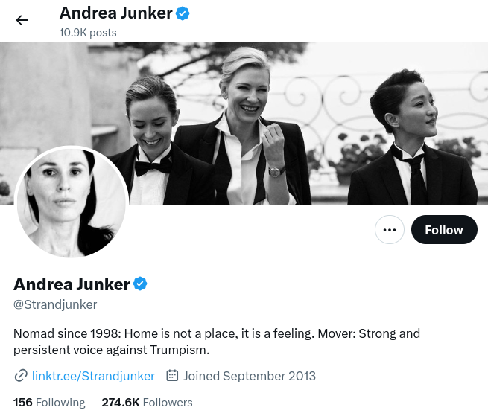Viewport: 488px width, 413px height.
Task: Open the three-dot more options menu
Action: [x=390, y=230]
